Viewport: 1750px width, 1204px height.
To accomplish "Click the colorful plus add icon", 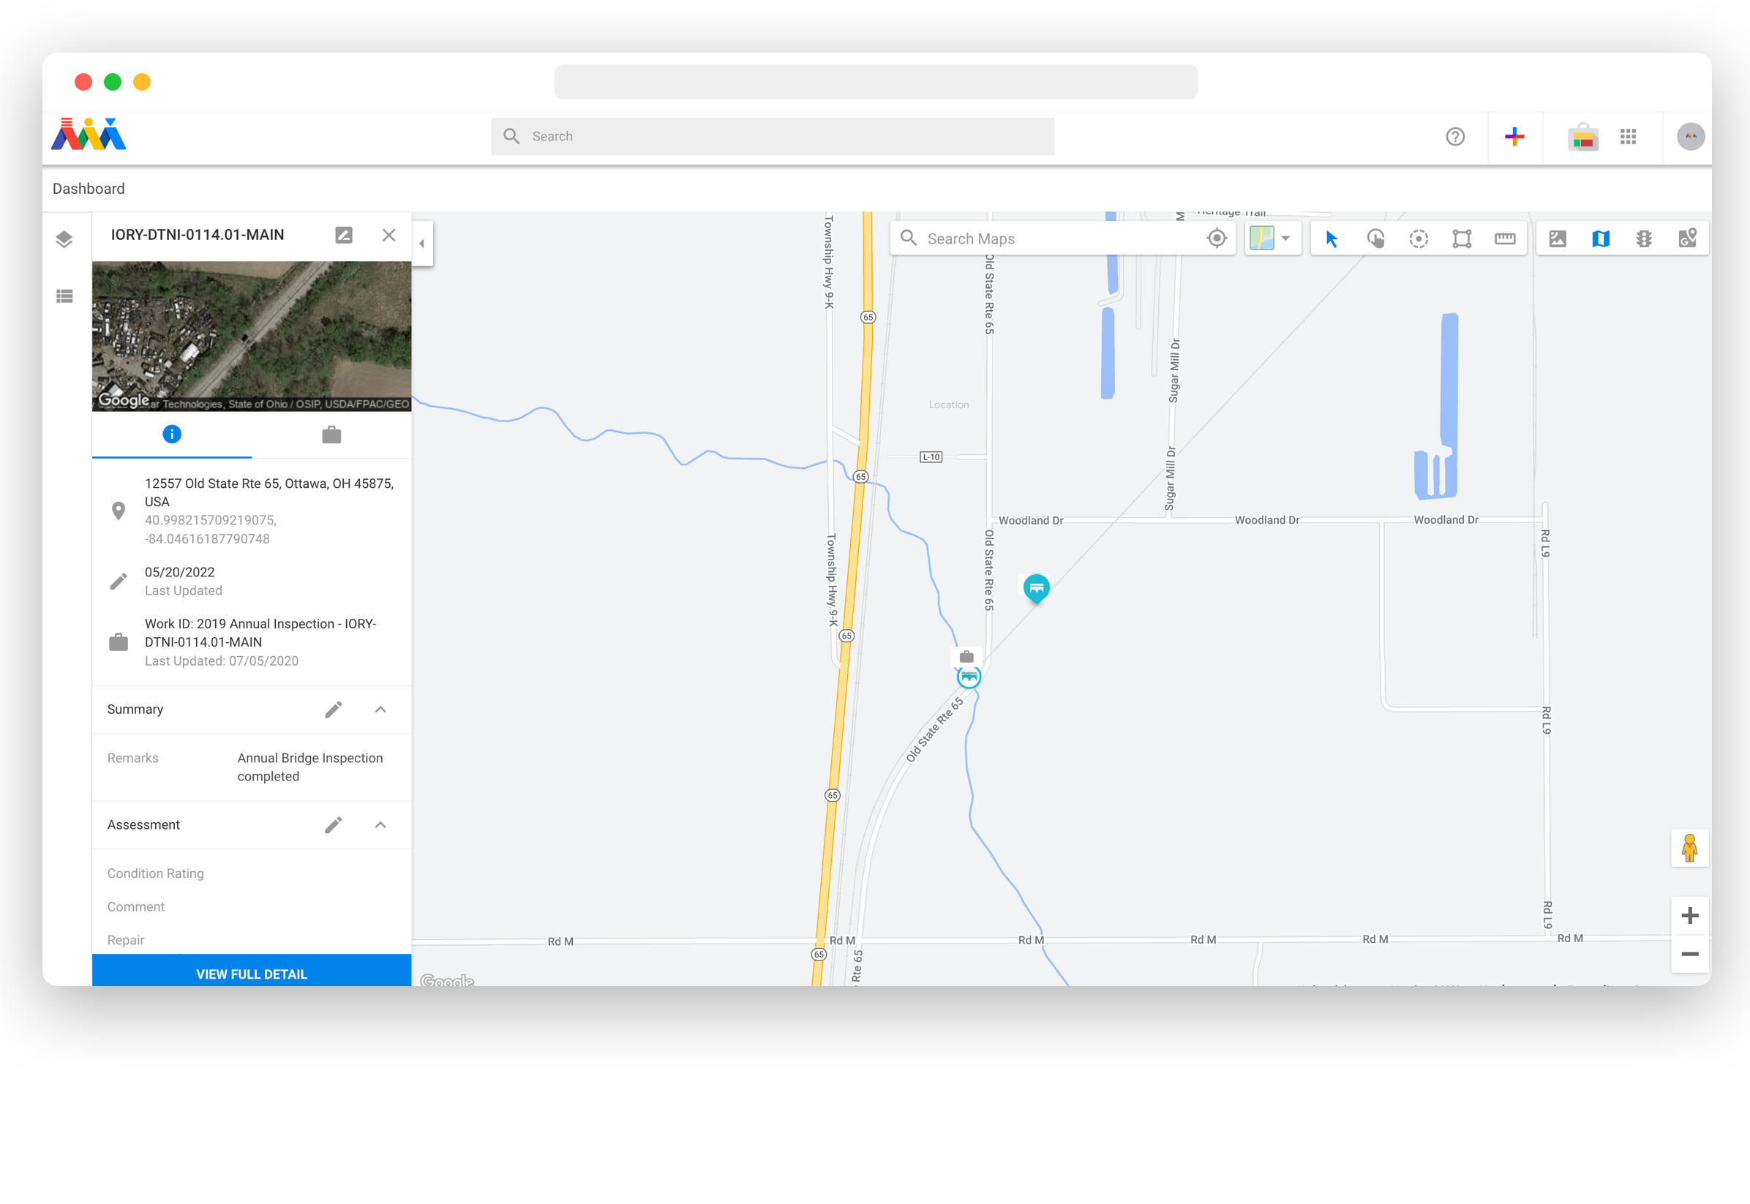I will (x=1514, y=137).
